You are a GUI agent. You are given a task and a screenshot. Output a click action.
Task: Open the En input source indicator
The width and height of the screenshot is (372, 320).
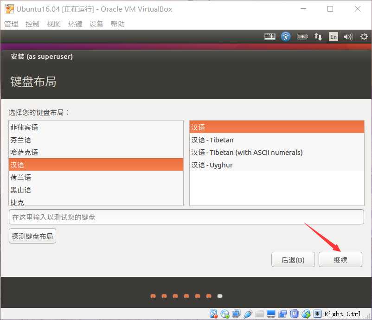[334, 37]
